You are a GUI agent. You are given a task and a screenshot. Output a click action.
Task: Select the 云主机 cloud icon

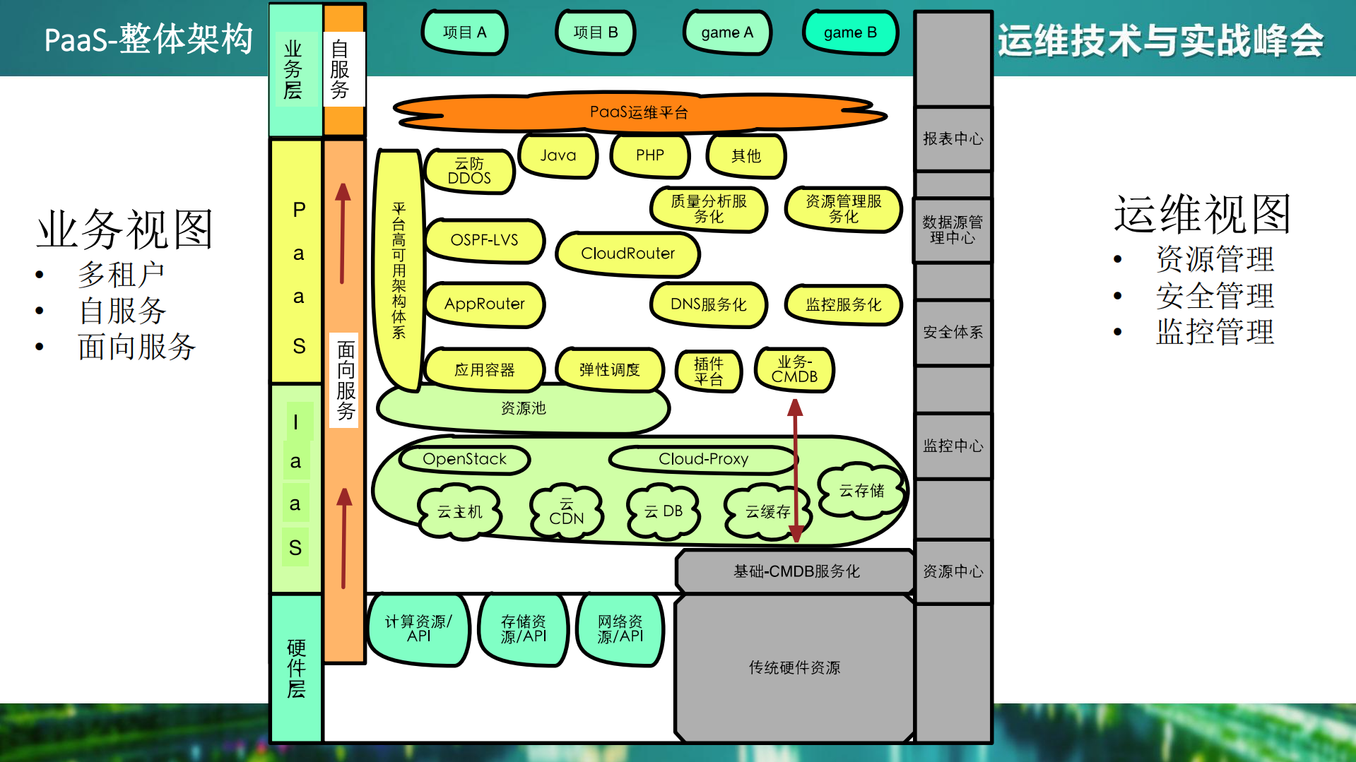459,512
